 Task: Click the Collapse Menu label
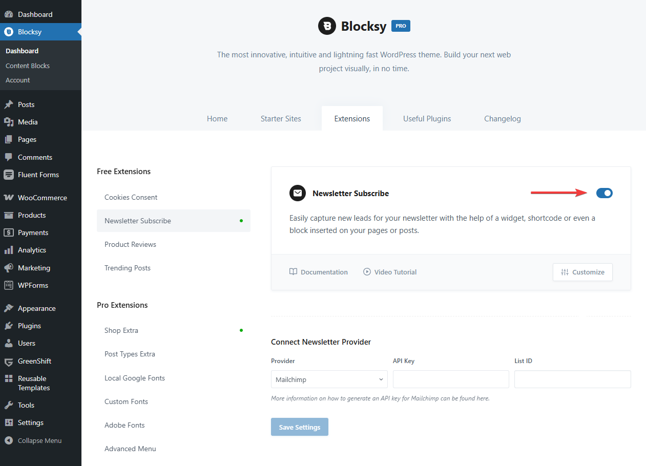(x=39, y=440)
